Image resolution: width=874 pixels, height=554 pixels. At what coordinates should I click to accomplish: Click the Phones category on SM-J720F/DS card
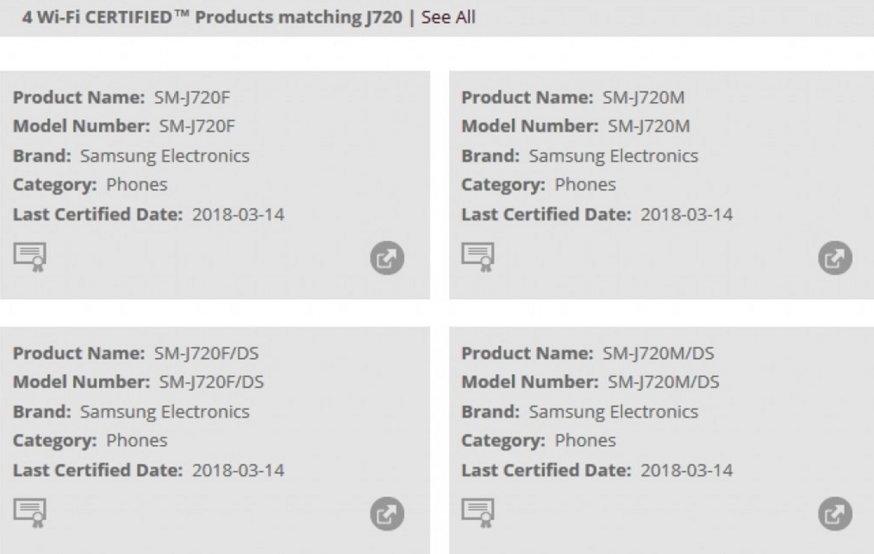[x=137, y=440]
